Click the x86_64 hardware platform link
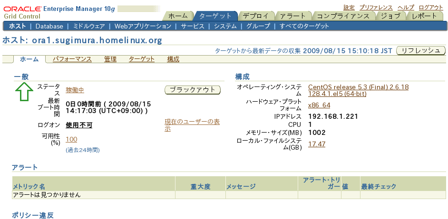The image size is (448, 219). point(319,105)
